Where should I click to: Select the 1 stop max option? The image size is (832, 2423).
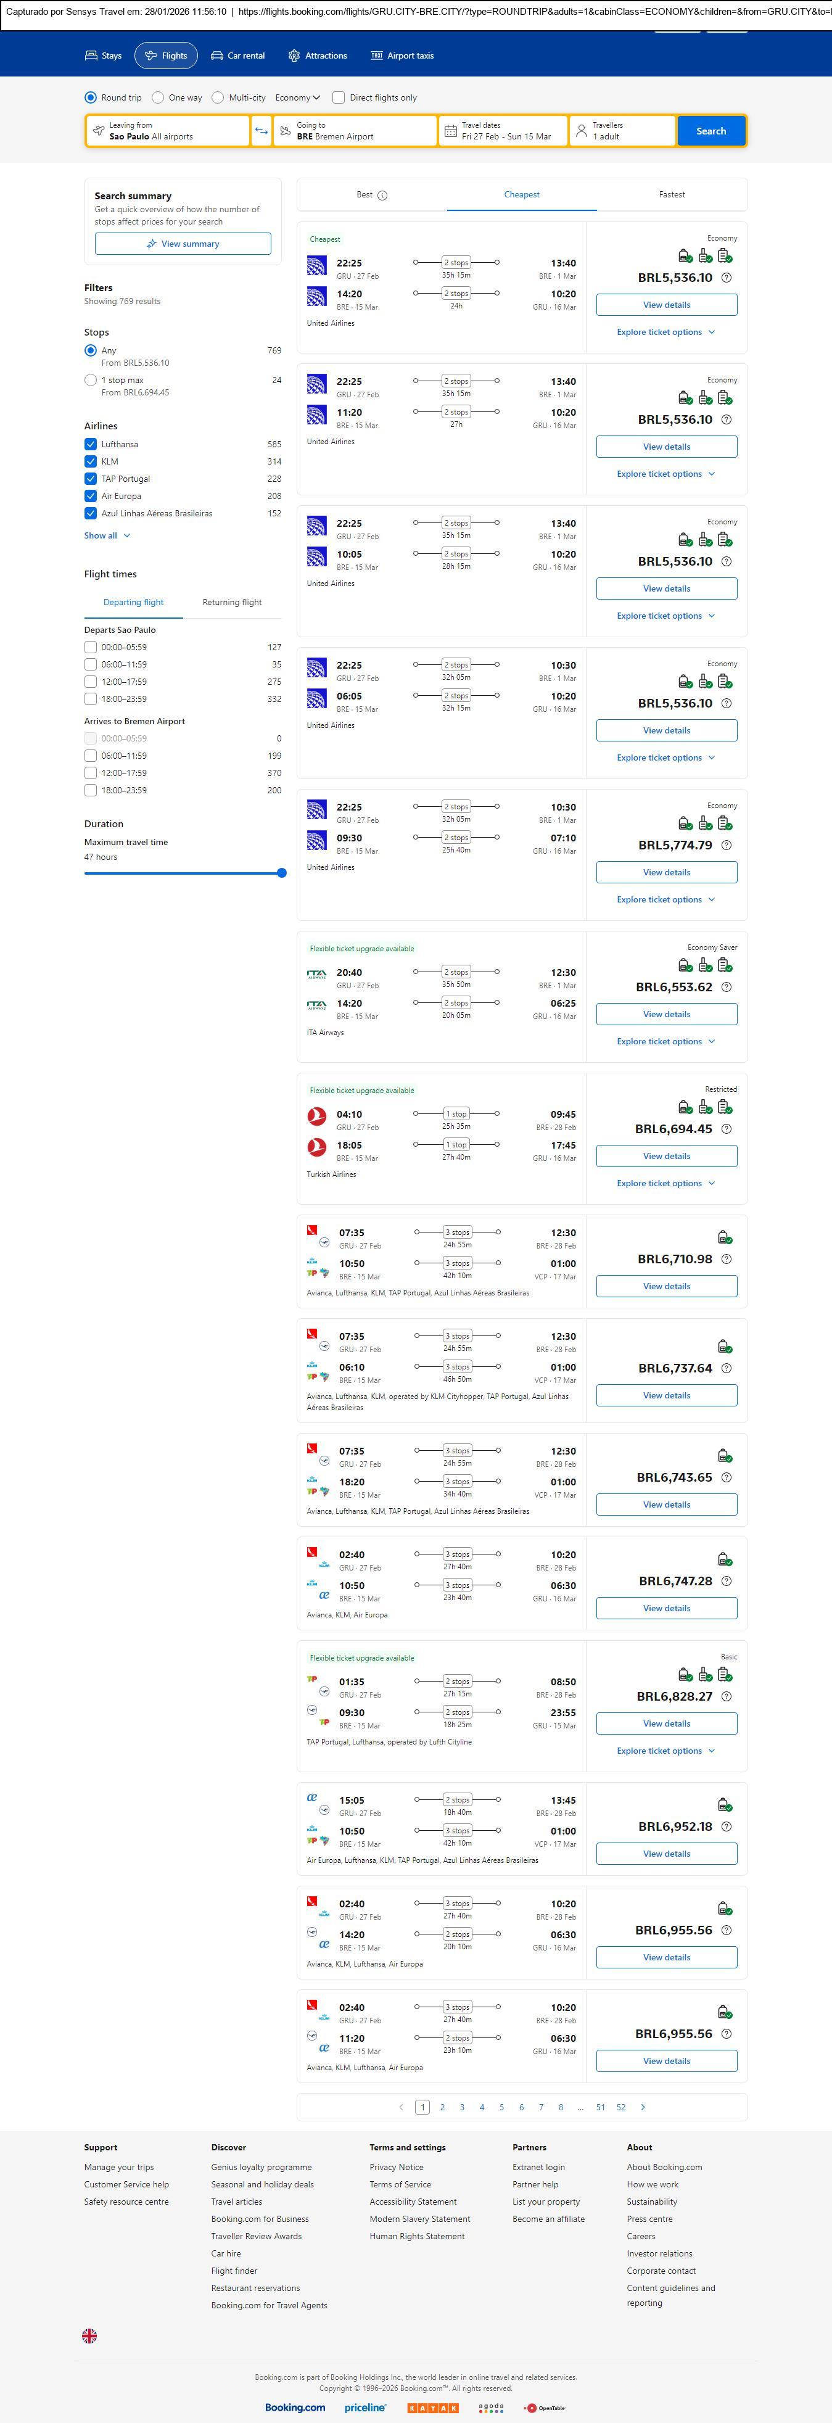(90, 380)
